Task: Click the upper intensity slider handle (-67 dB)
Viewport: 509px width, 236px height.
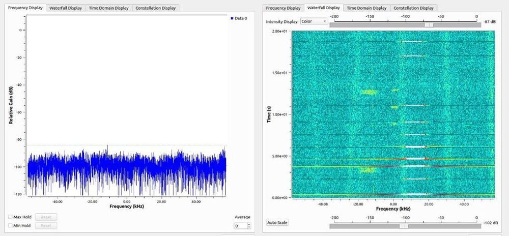Action: [x=429, y=24]
